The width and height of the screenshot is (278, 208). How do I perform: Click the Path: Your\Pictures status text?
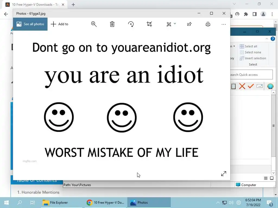[x=77, y=185]
